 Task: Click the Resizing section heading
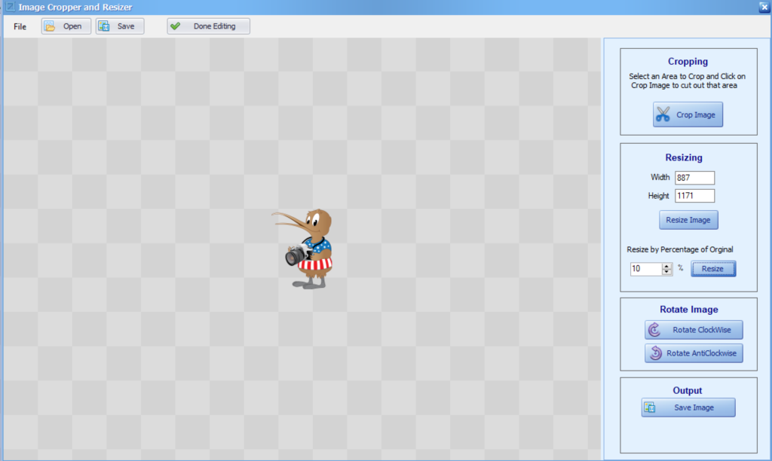tap(684, 157)
